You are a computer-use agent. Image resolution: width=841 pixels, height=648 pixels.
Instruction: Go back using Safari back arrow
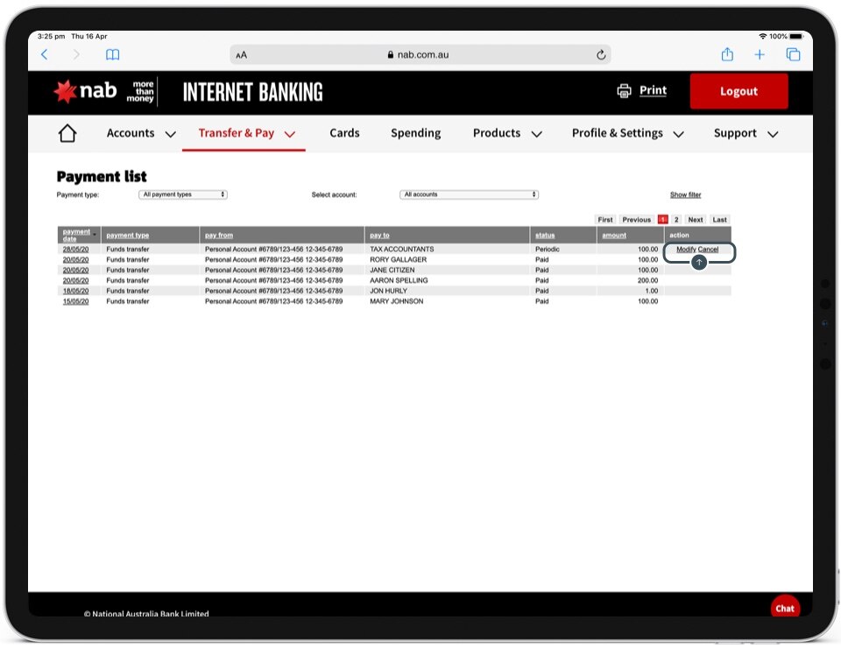[x=45, y=54]
